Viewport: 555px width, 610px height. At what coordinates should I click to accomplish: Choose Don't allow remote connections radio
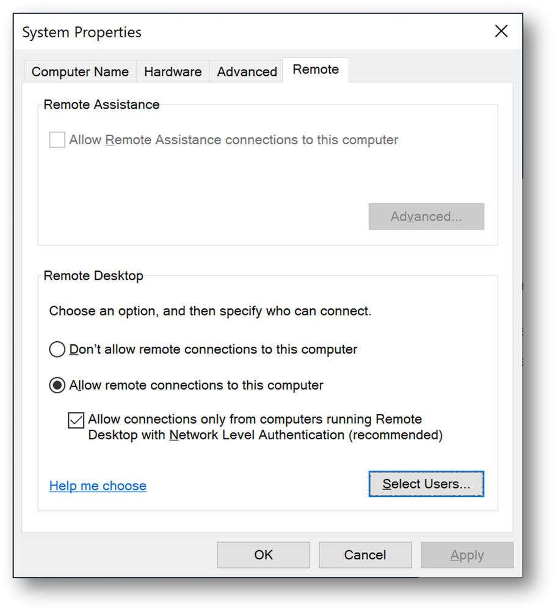57,350
